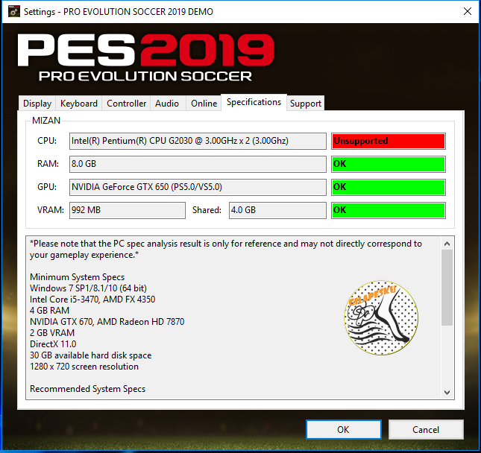
Task: Click the RAM field showing 8.0 GB
Action: click(x=198, y=164)
